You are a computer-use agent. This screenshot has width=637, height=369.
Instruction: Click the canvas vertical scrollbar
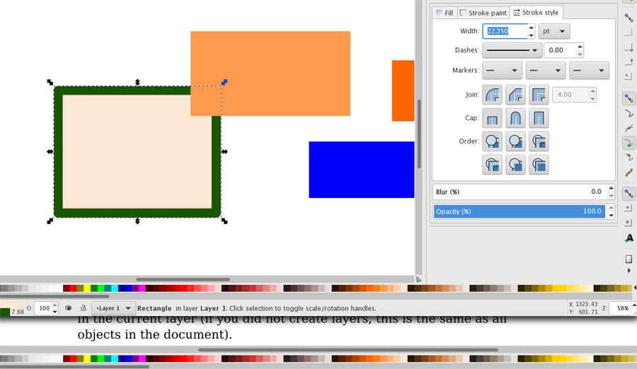pyautogui.click(x=419, y=134)
